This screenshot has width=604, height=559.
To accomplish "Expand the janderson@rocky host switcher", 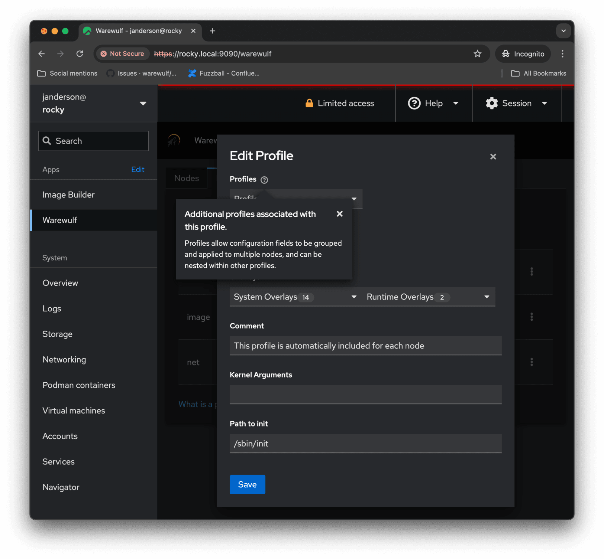I will (94, 103).
